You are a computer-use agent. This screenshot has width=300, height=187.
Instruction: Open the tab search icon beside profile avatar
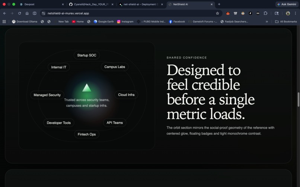click(x=277, y=13)
